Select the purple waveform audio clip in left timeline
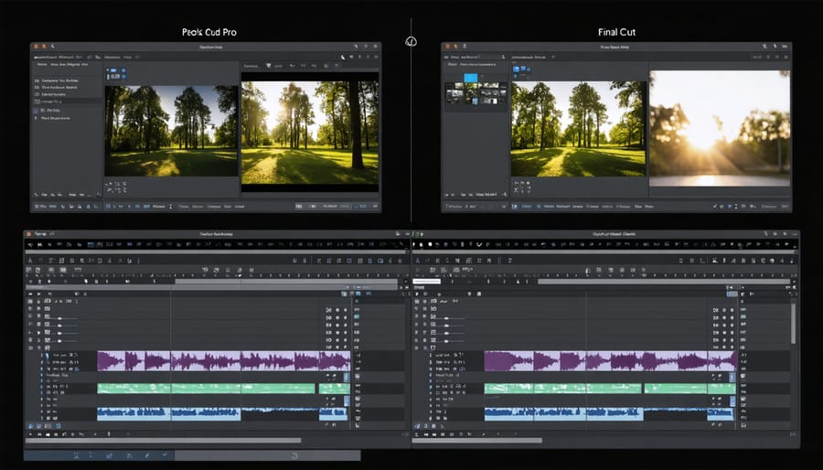Image resolution: width=823 pixels, height=470 pixels. [224, 361]
